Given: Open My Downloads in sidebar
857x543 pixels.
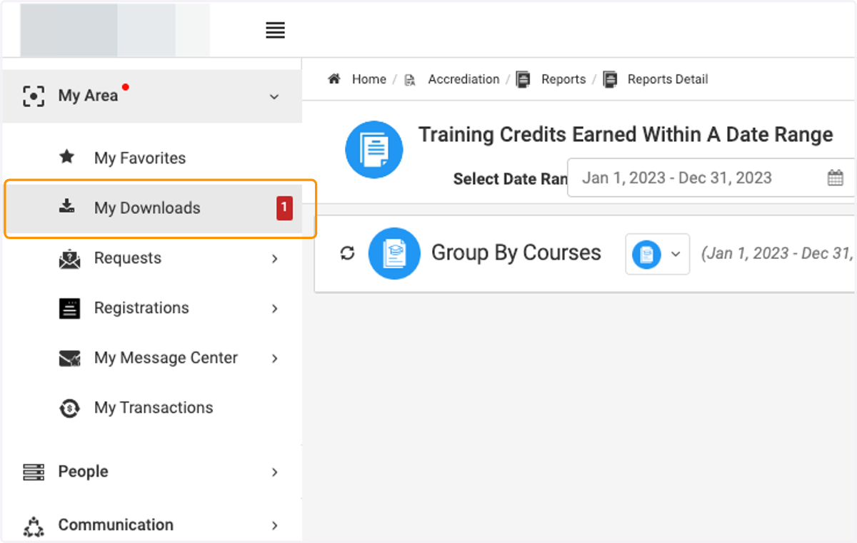Looking at the screenshot, I should click(x=147, y=208).
